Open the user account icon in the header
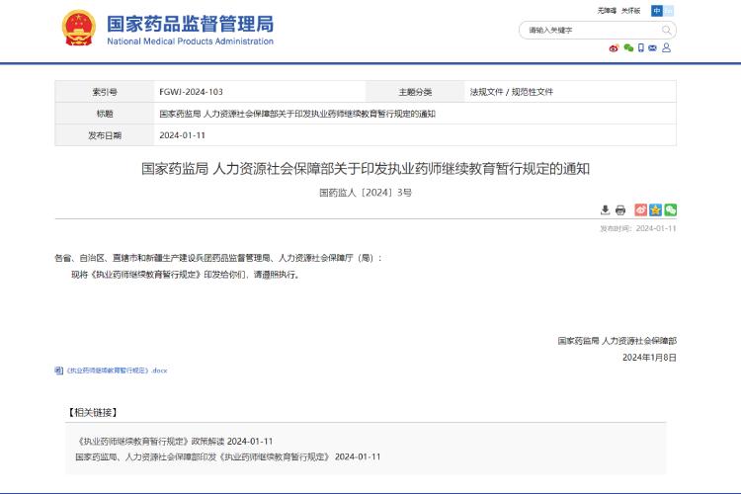The image size is (741, 494). (667, 47)
